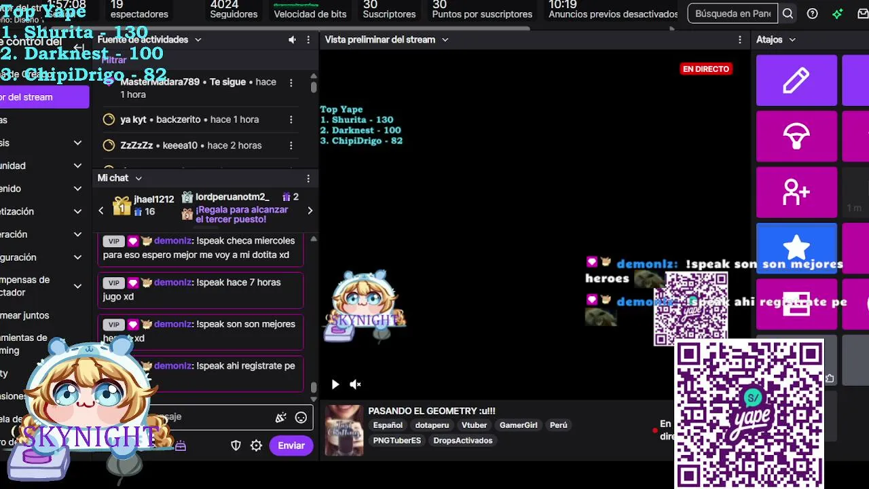Click the stream category thumbnail image
869x489 pixels.
(344, 430)
